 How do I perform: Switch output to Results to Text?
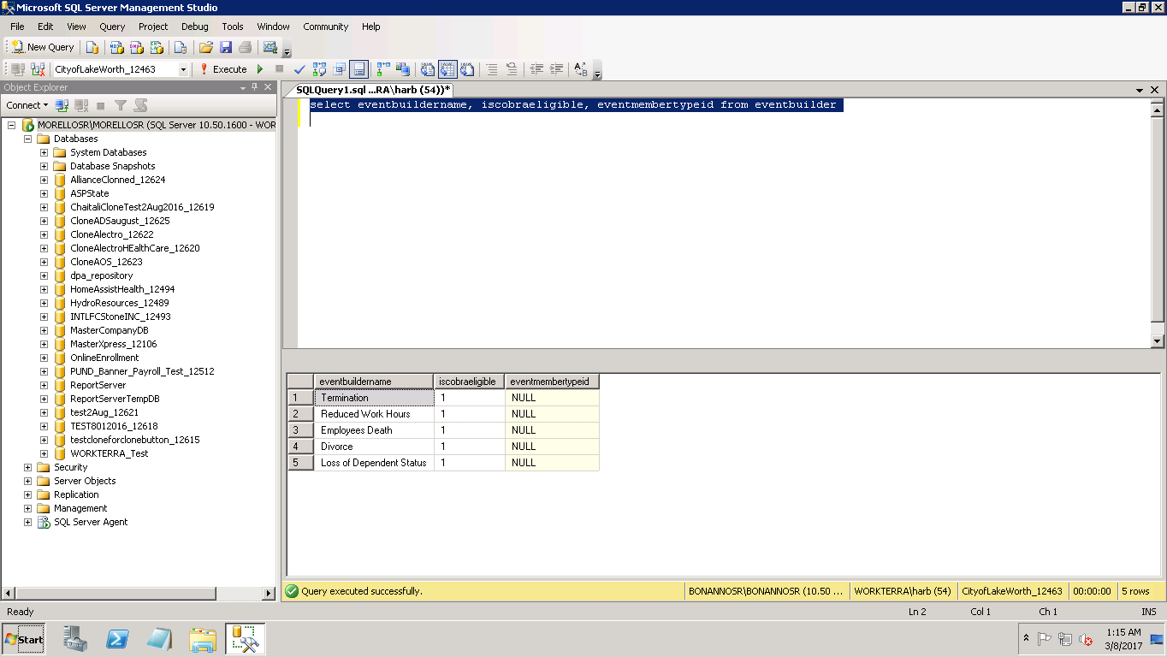[428, 69]
